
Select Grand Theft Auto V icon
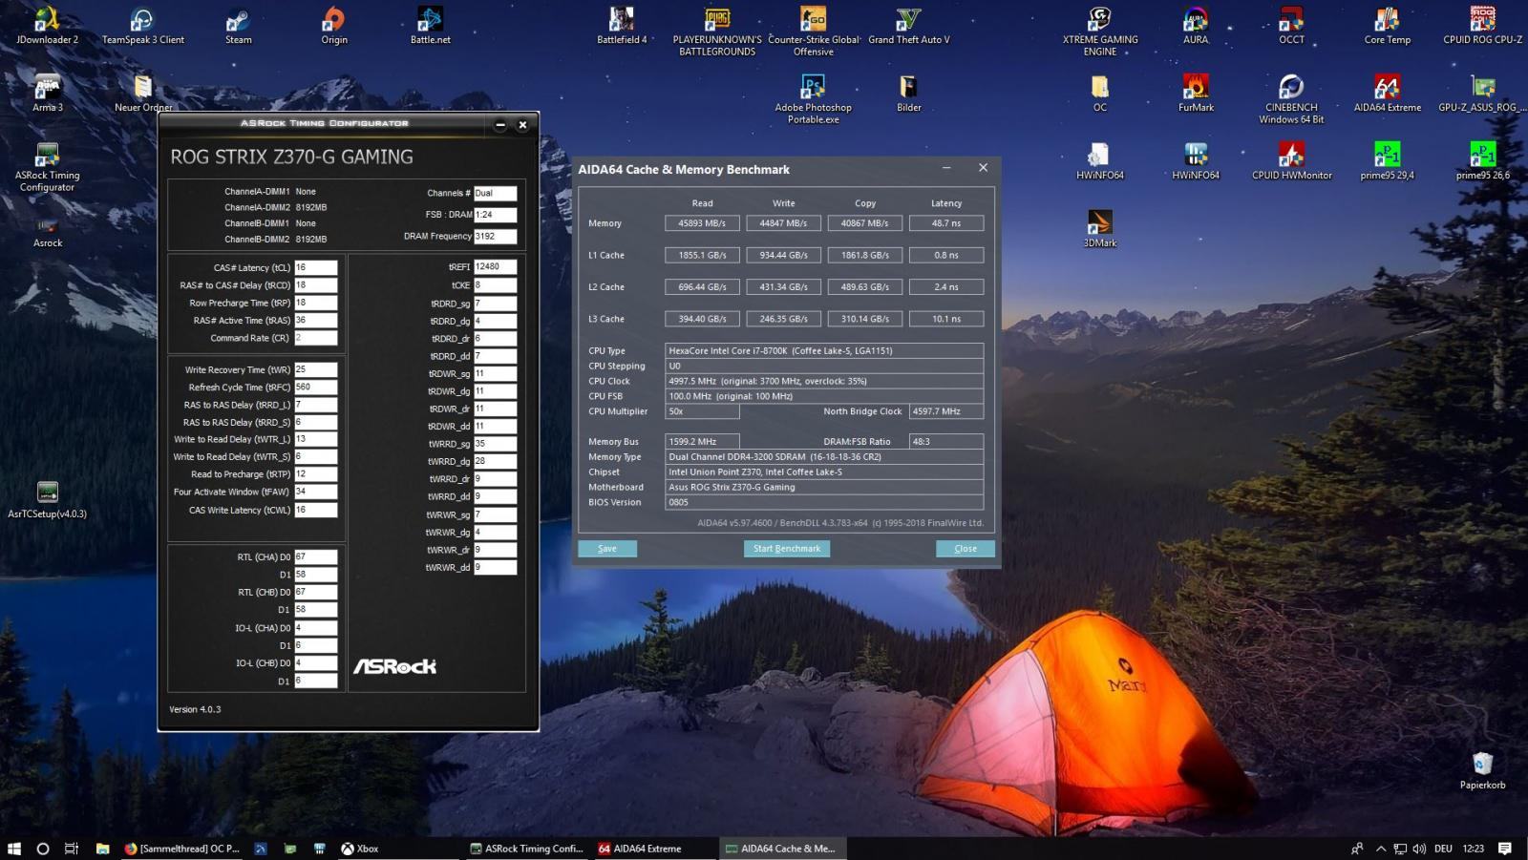click(x=908, y=26)
